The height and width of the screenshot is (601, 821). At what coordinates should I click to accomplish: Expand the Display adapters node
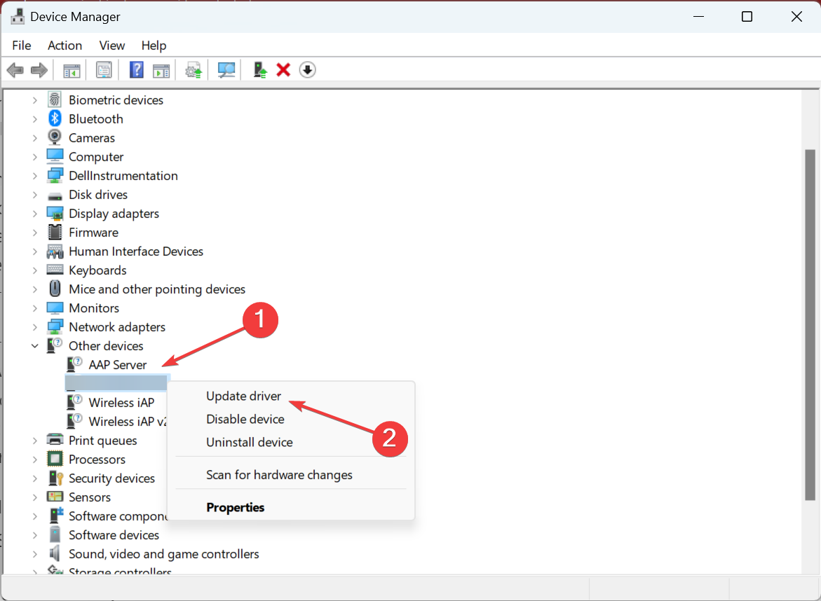click(35, 214)
